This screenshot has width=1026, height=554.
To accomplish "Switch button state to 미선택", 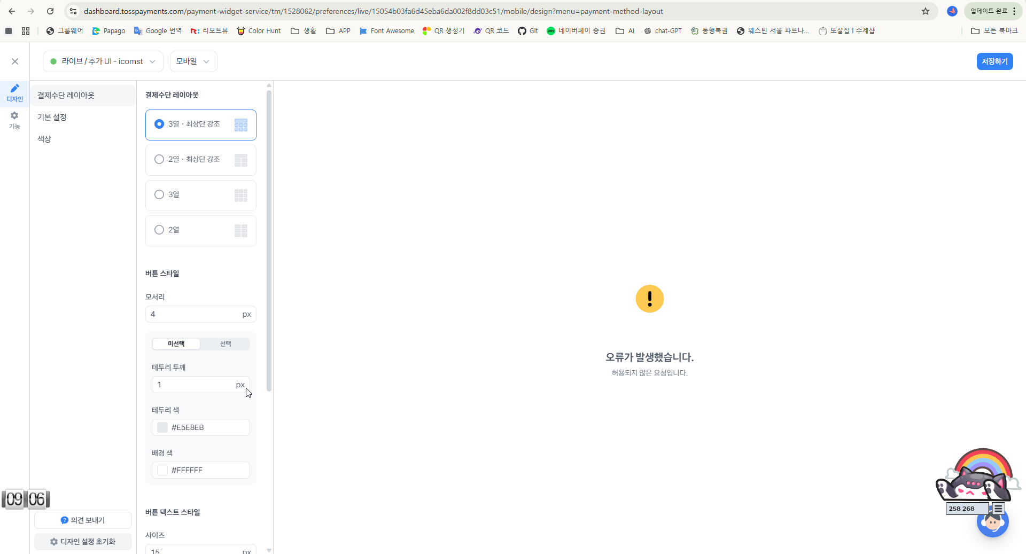I will (176, 344).
